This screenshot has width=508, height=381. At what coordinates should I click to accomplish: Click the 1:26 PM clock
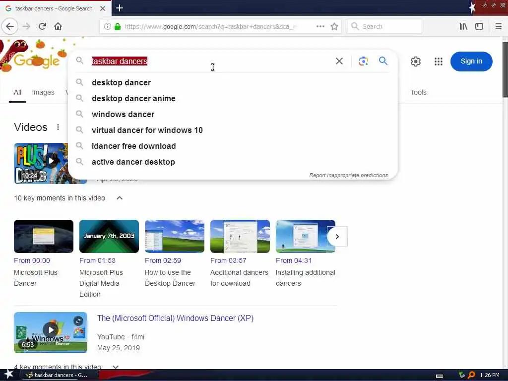tap(490, 375)
